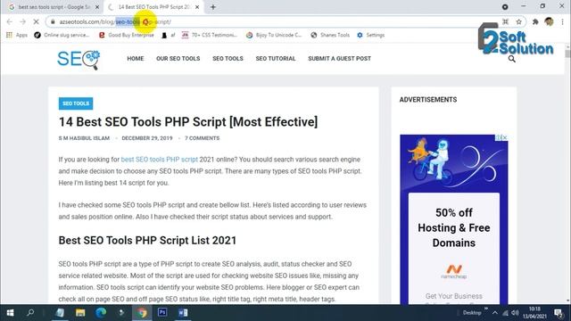Jump to 7 COMMENTS link

click(x=203, y=138)
